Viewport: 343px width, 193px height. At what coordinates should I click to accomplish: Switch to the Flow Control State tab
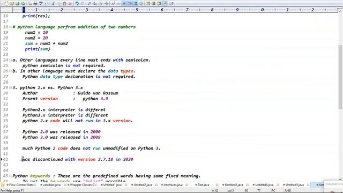(21, 185)
